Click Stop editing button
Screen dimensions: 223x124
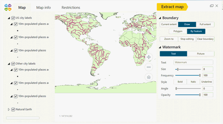click(187, 39)
